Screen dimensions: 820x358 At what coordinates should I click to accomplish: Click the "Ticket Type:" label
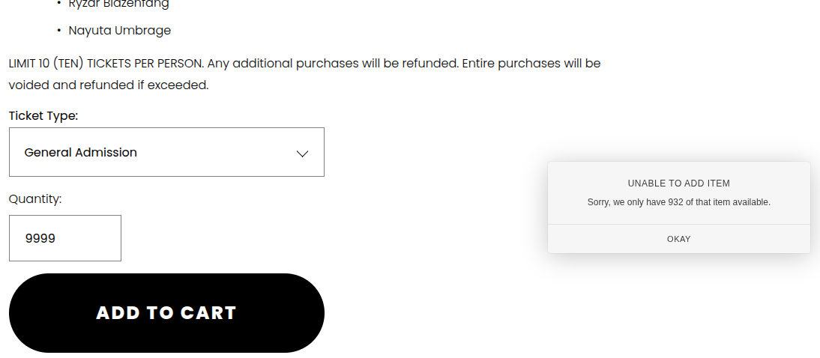pos(43,116)
